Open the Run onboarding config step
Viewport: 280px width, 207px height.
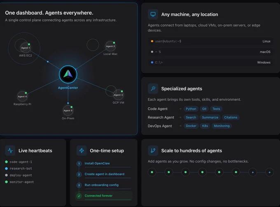101,185
